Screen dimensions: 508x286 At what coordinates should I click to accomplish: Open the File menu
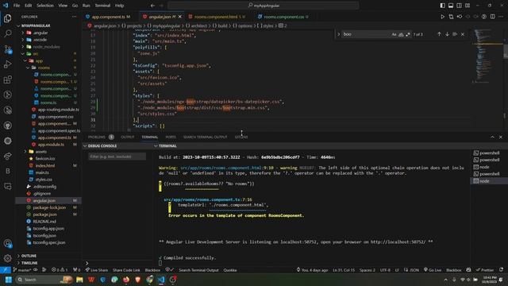click(x=17, y=6)
